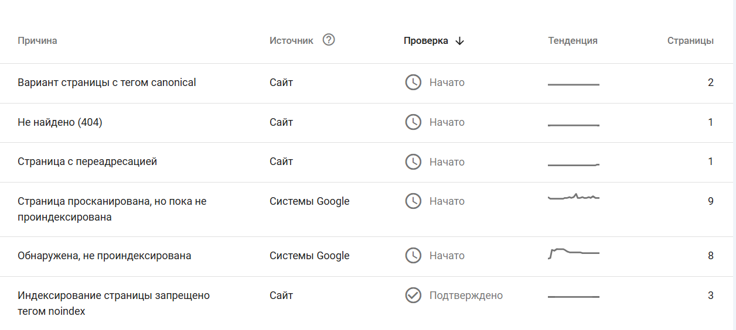Click the Причина column header

coord(38,41)
